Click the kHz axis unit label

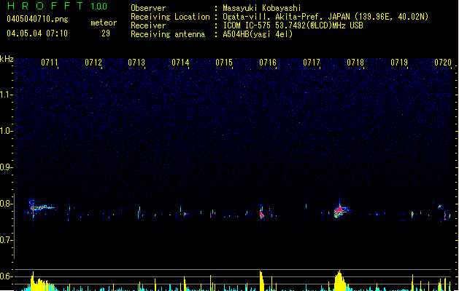tap(7, 59)
